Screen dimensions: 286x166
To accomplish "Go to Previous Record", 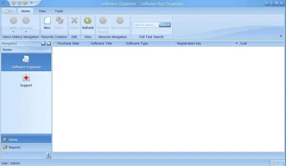I will [103, 21].
